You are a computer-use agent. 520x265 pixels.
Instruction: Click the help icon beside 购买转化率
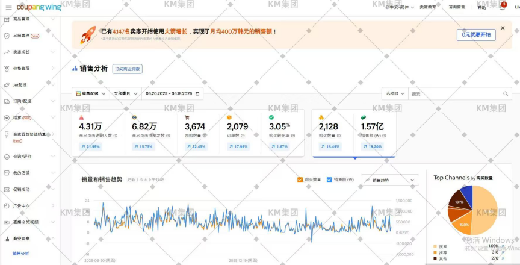pos(293,136)
